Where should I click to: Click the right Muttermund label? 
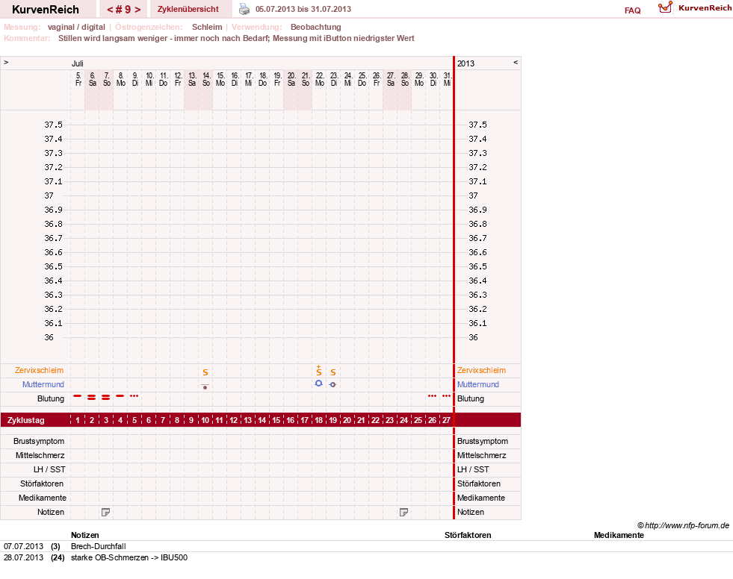point(477,384)
